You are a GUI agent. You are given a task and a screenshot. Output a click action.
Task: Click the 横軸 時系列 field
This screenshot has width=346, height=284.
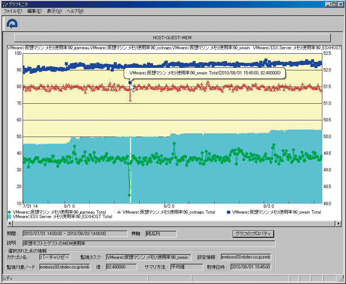click(161, 234)
